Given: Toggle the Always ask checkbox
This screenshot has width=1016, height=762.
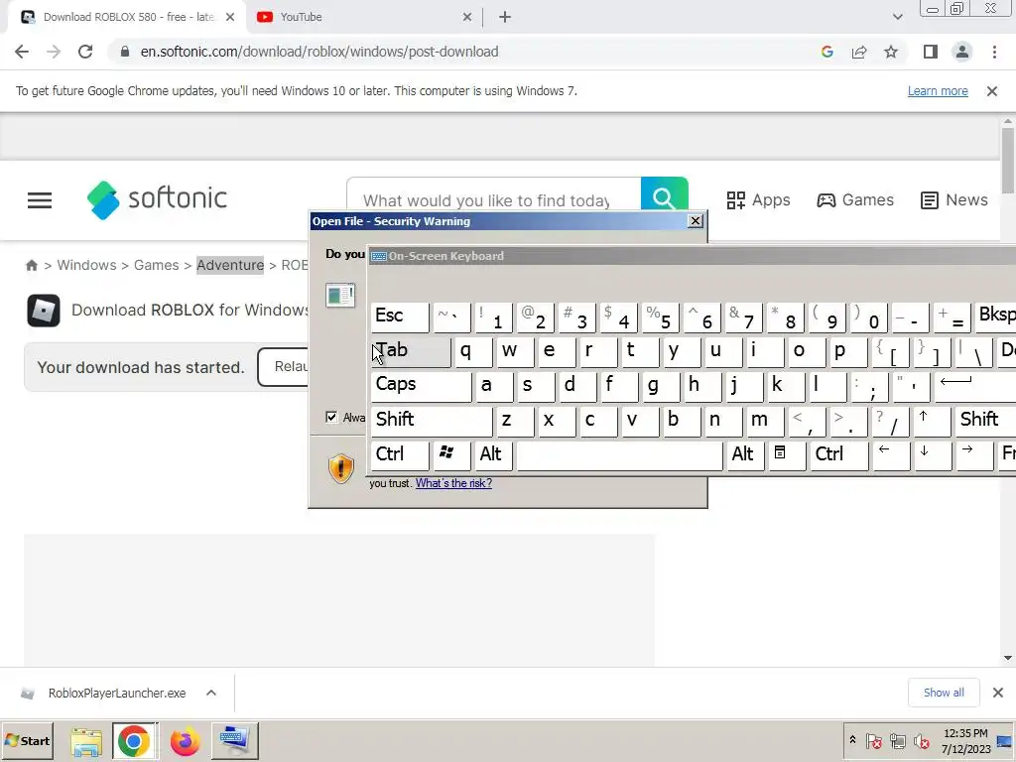Looking at the screenshot, I should tap(331, 417).
